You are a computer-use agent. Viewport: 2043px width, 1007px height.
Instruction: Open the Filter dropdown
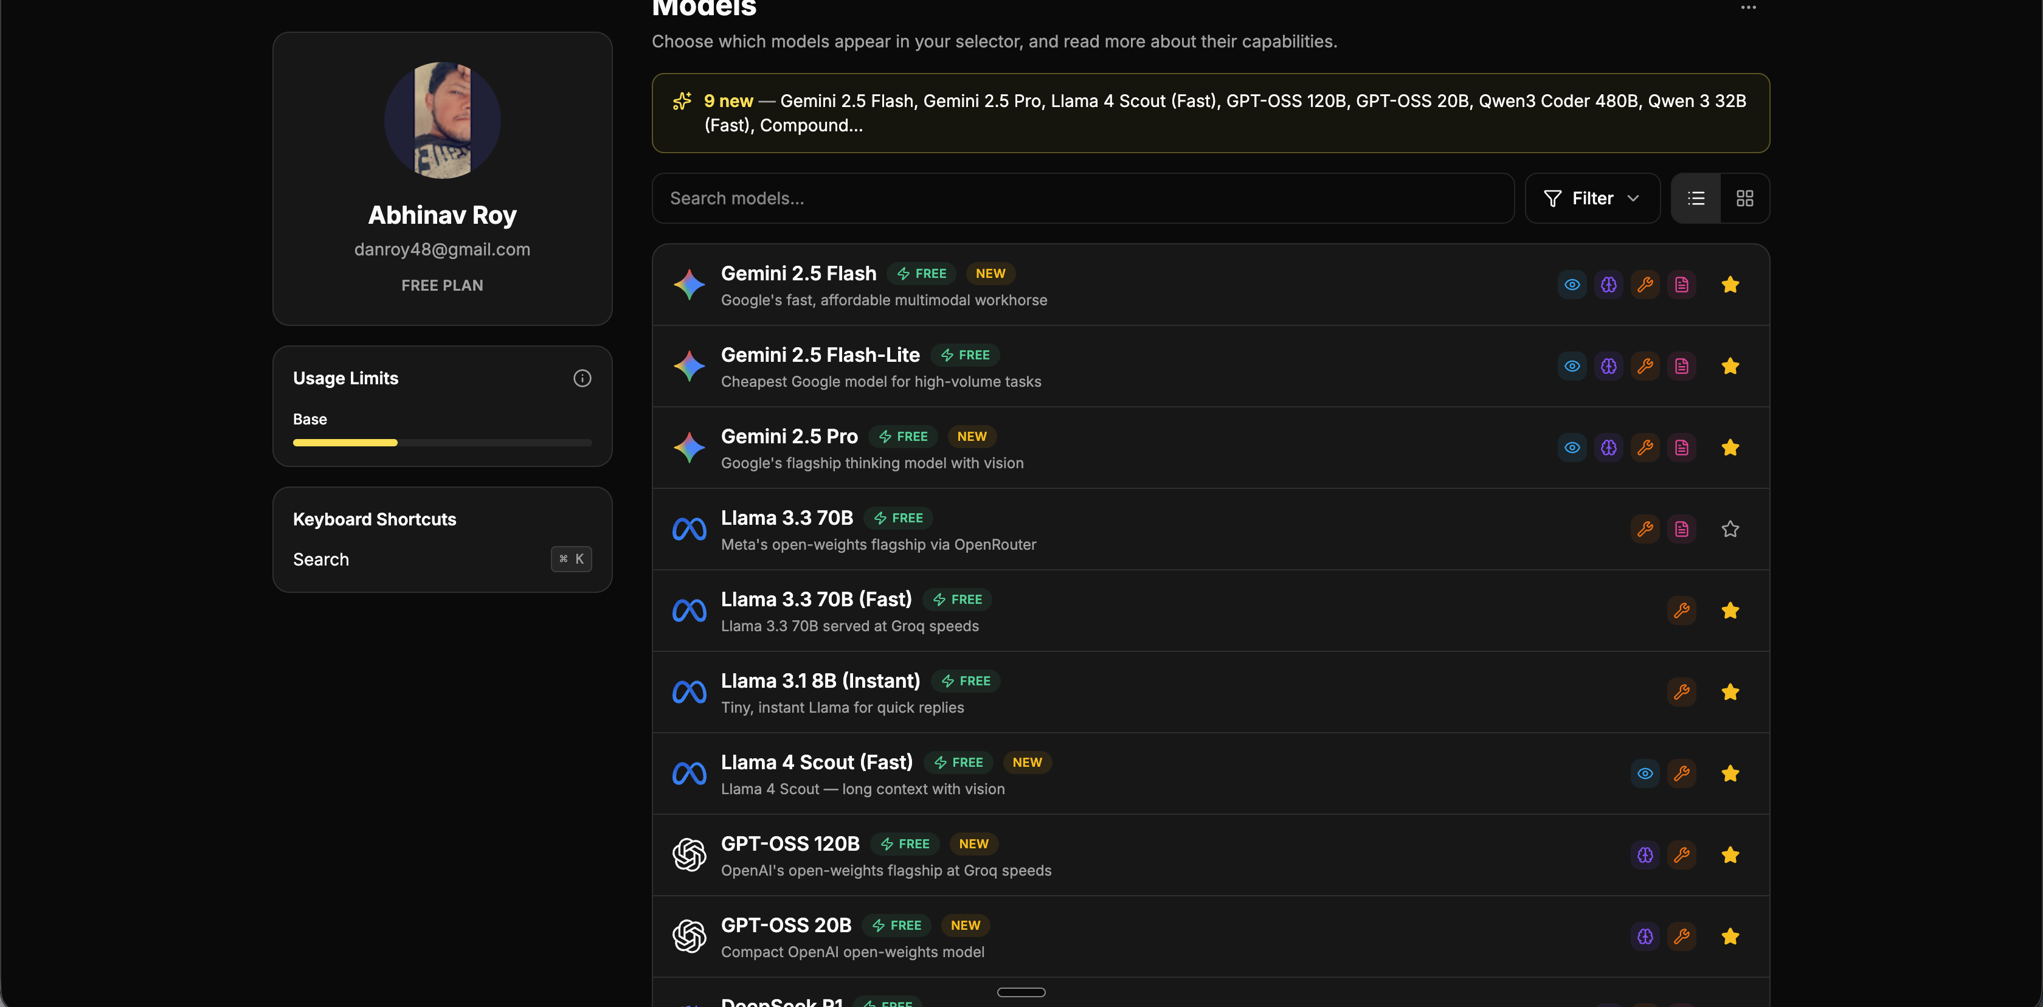point(1592,198)
